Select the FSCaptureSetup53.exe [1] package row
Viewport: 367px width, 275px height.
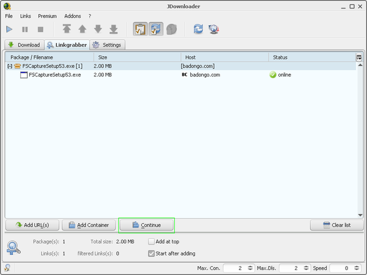[x=180, y=66]
